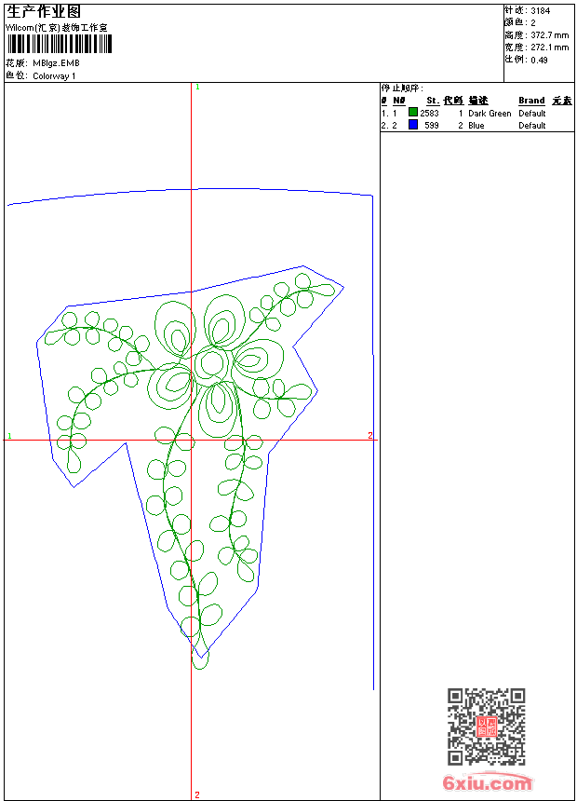Screen dimensions: 577x801
Task: Select the design file name 'MBlgz.EMB'
Action: coord(56,63)
